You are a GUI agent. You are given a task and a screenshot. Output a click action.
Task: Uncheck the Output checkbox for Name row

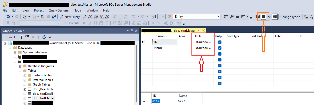coord(220,48)
